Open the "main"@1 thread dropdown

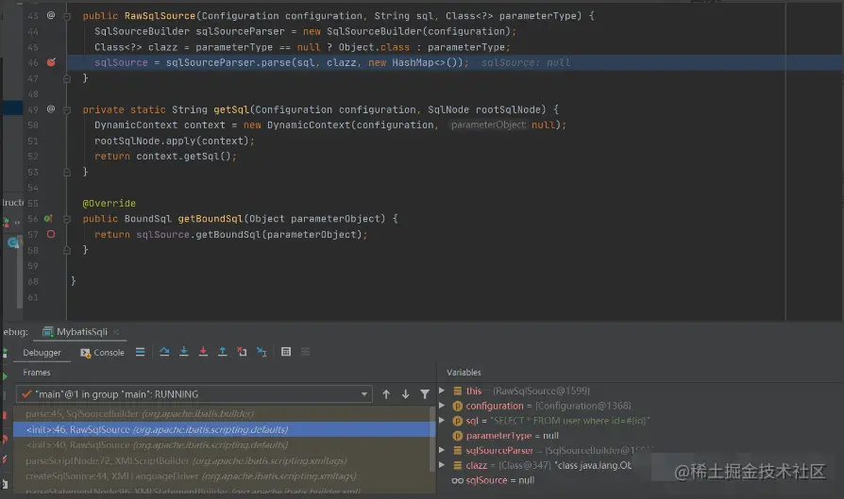[x=194, y=394]
